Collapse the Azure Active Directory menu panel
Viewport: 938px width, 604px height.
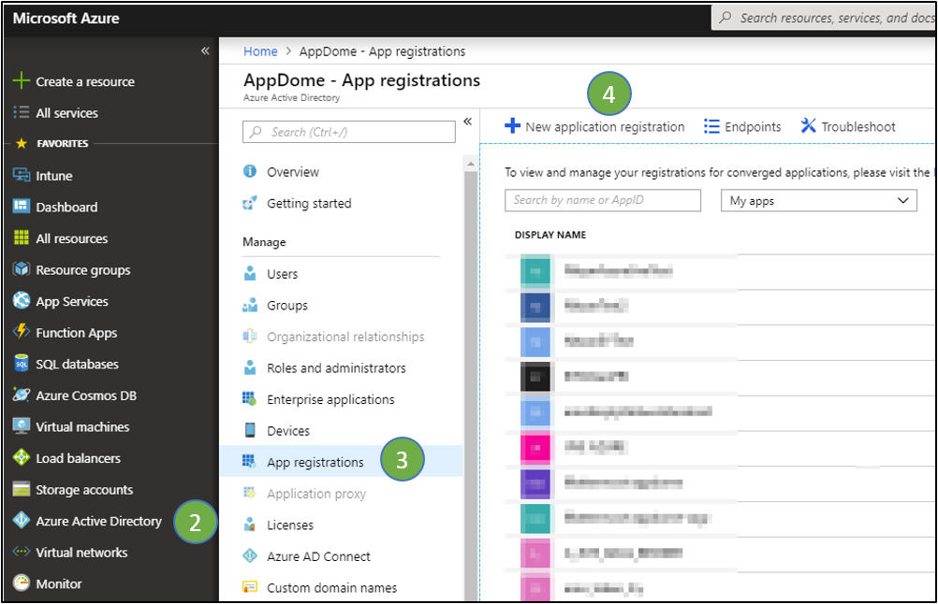click(468, 122)
